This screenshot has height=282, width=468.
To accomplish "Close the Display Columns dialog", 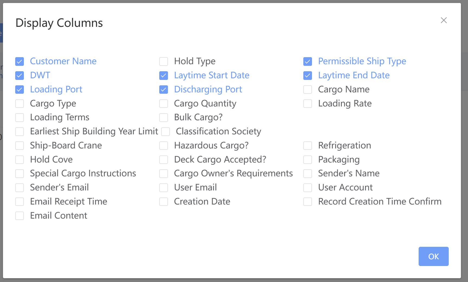I will (x=444, y=20).
